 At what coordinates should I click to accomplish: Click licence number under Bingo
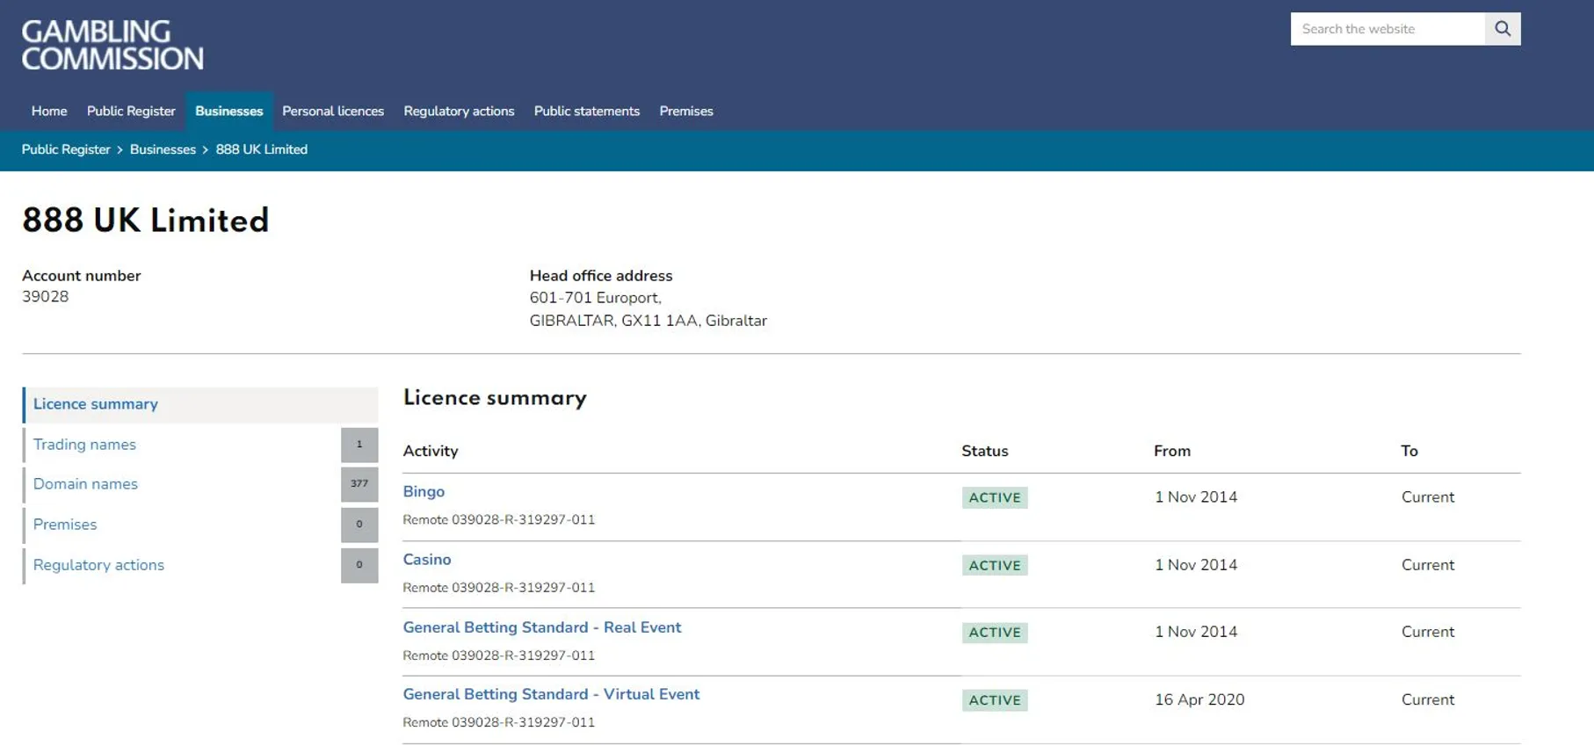[x=498, y=520]
